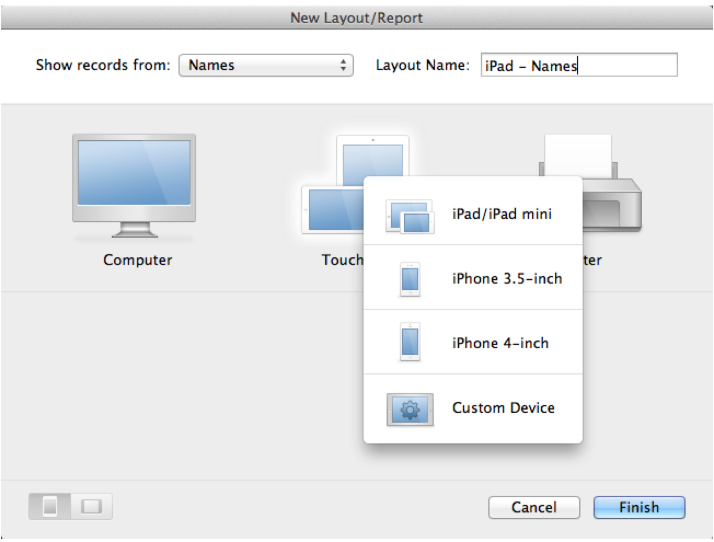Image resolution: width=714 pixels, height=542 pixels.
Task: Cancel the new layout dialog
Action: click(x=533, y=507)
